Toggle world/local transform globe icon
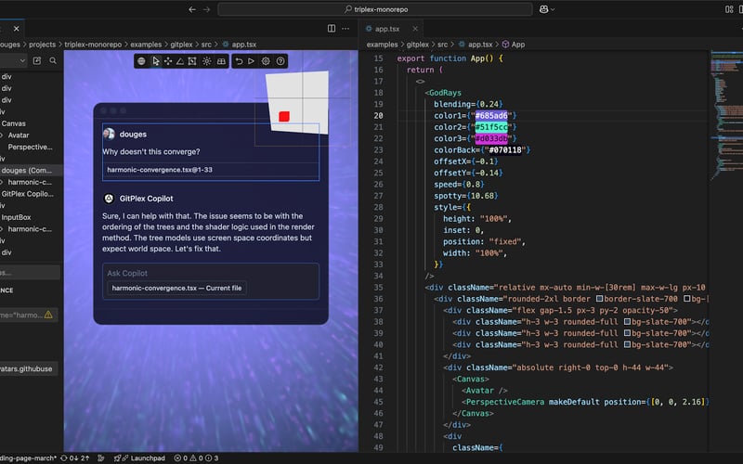The width and height of the screenshot is (743, 464). point(141,61)
